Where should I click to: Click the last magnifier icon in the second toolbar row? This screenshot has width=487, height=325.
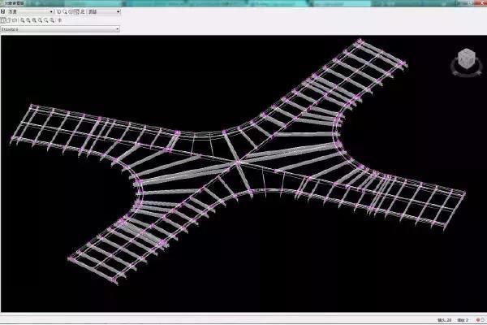(52, 20)
